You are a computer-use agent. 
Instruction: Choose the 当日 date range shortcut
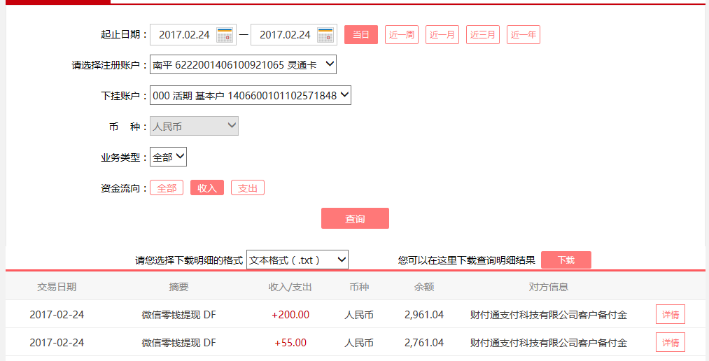(361, 35)
